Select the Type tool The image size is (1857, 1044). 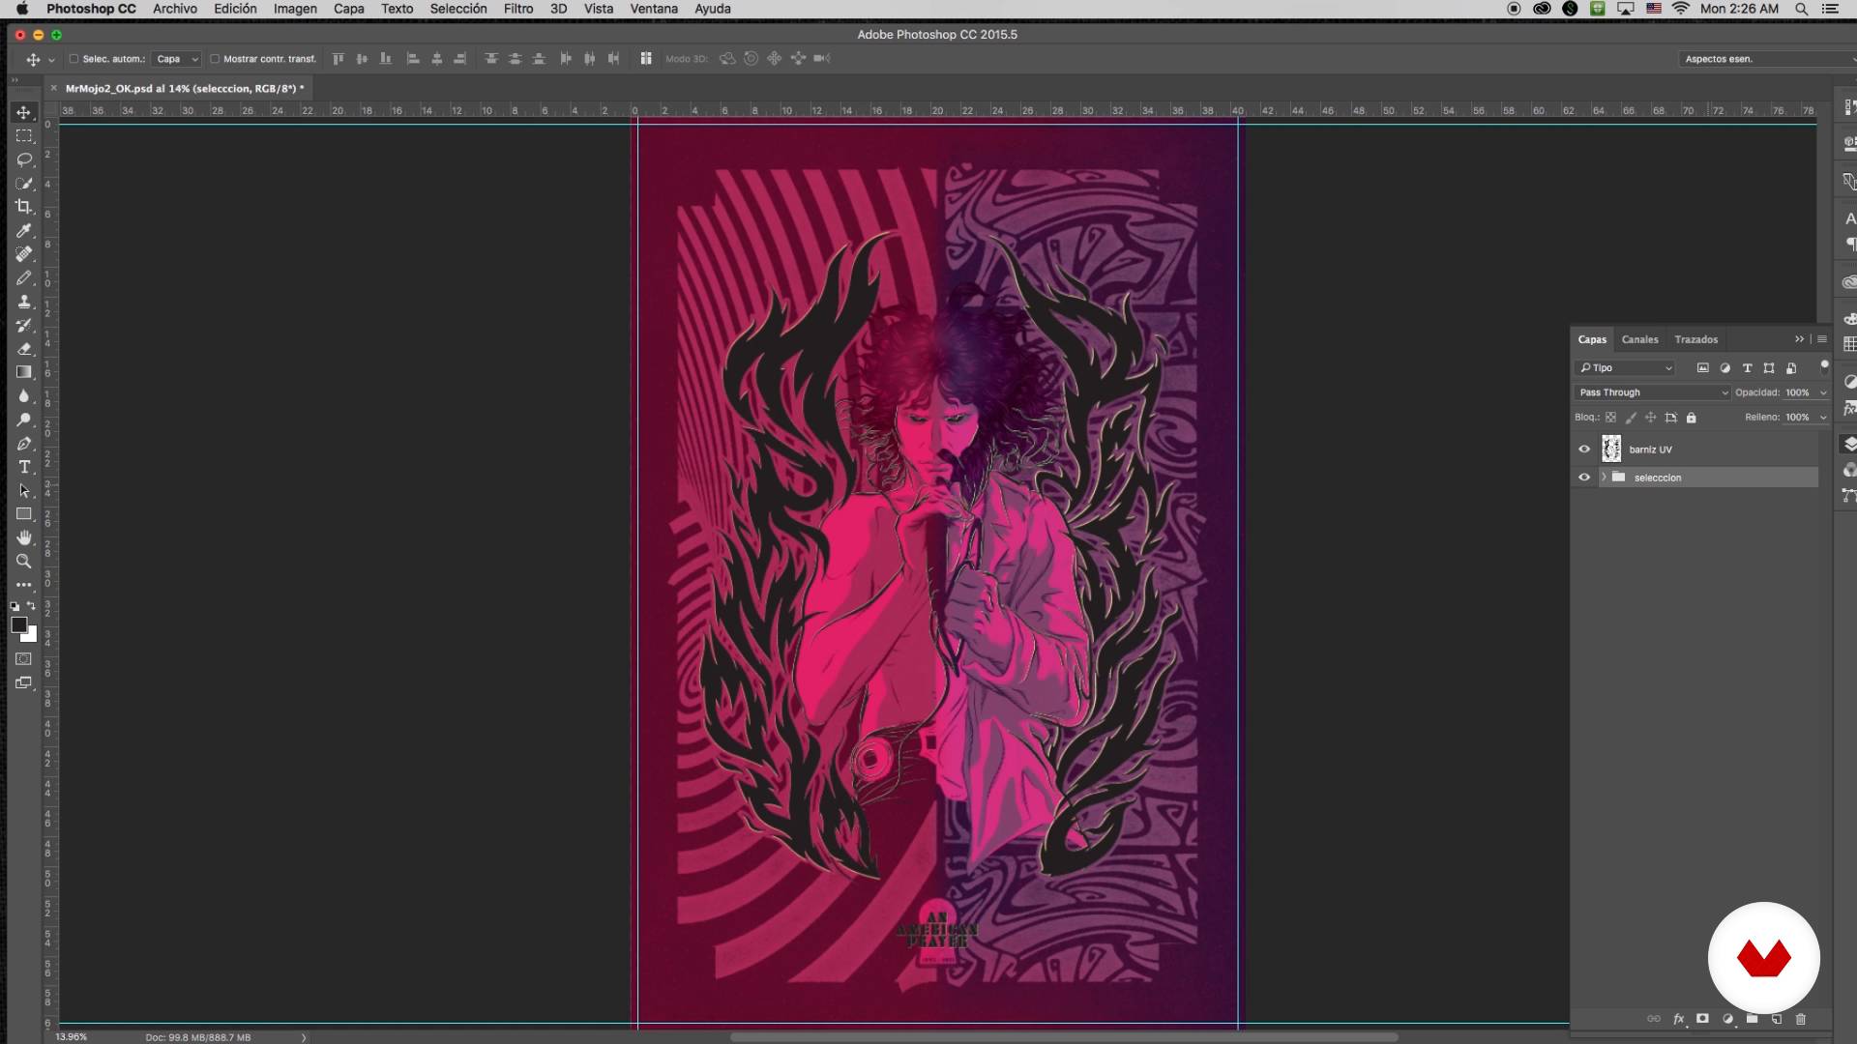[x=24, y=467]
